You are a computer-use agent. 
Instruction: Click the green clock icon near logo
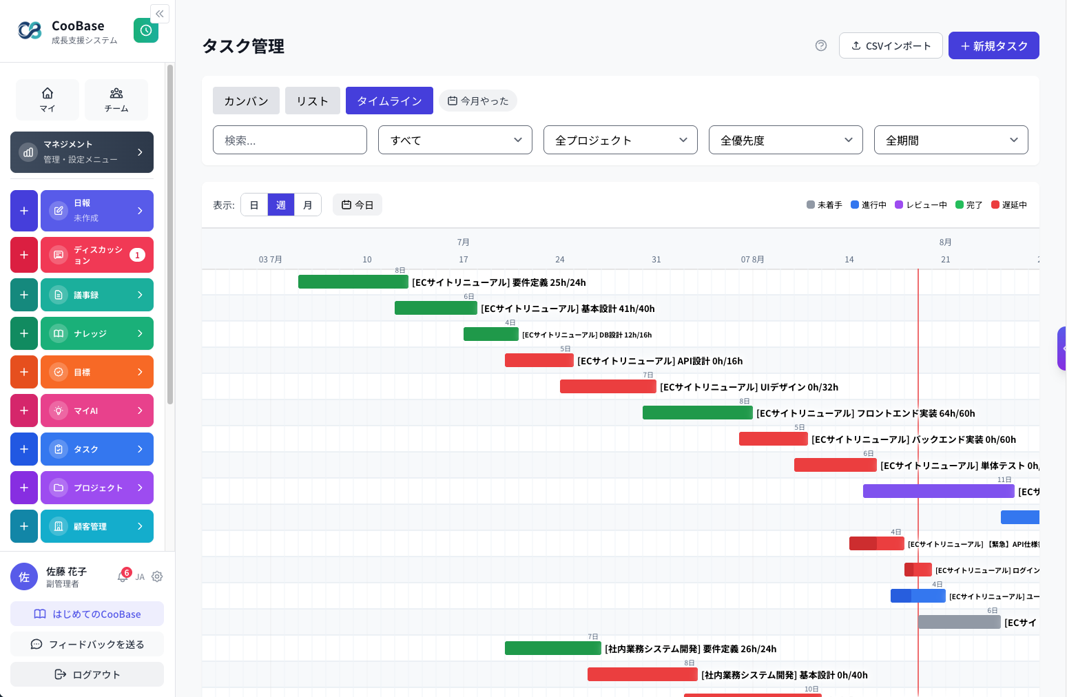click(146, 30)
